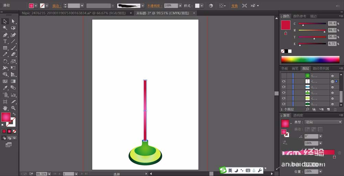
Task: Select the Paintbrush tool
Action: pyautogui.click(x=13, y=48)
